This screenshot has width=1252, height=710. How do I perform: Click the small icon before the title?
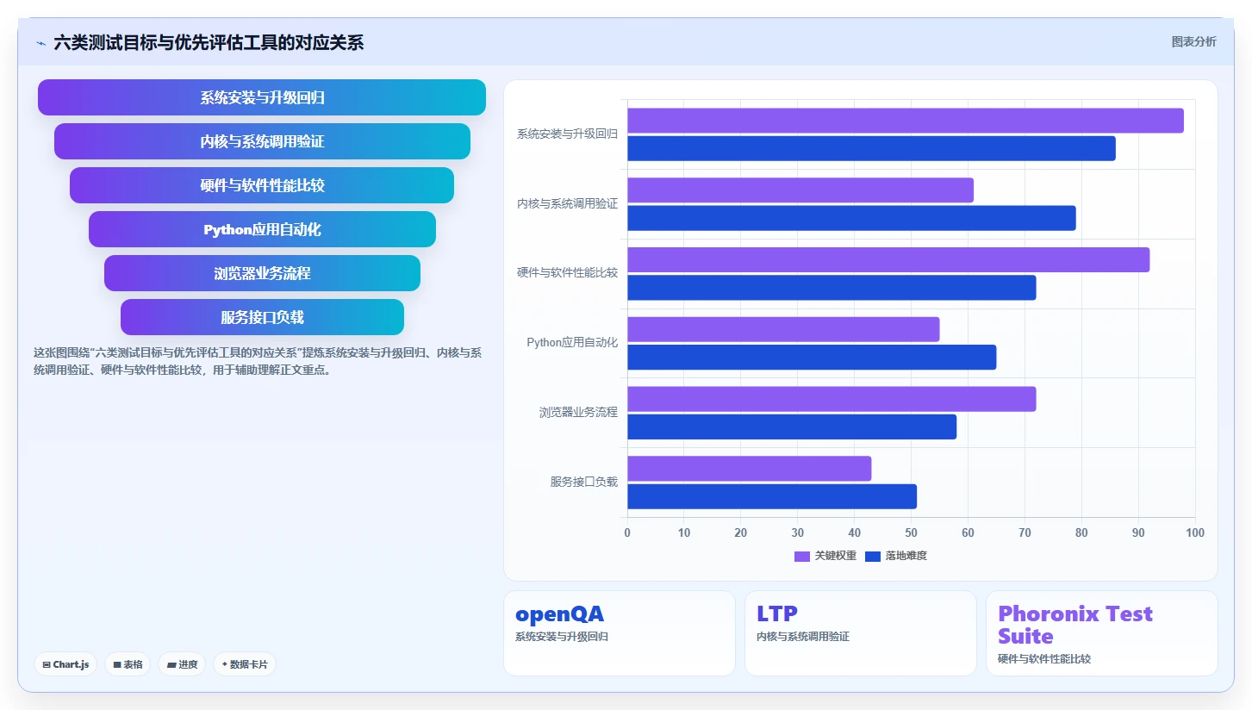click(x=40, y=43)
